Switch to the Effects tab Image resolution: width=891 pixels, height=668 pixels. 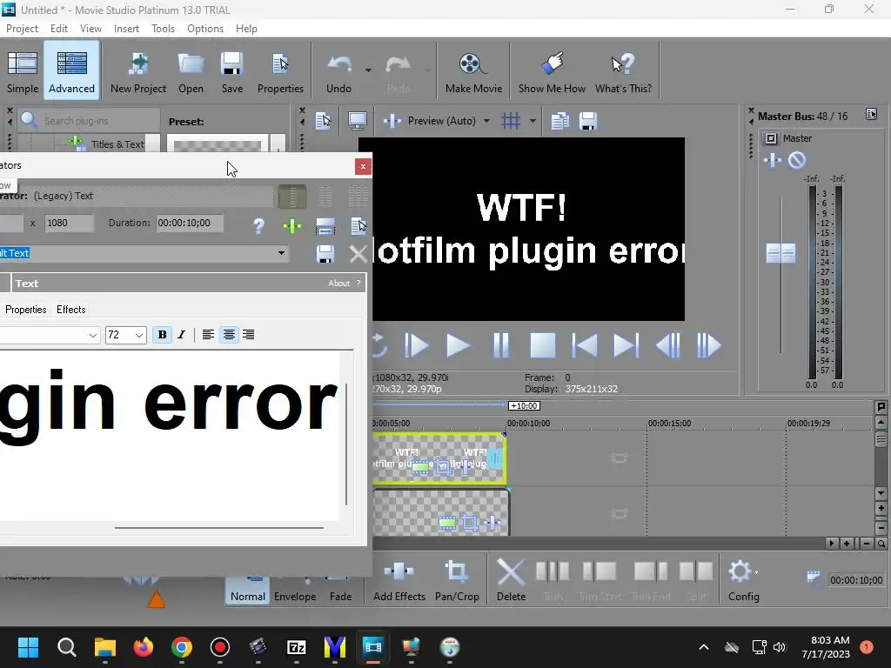tap(71, 310)
